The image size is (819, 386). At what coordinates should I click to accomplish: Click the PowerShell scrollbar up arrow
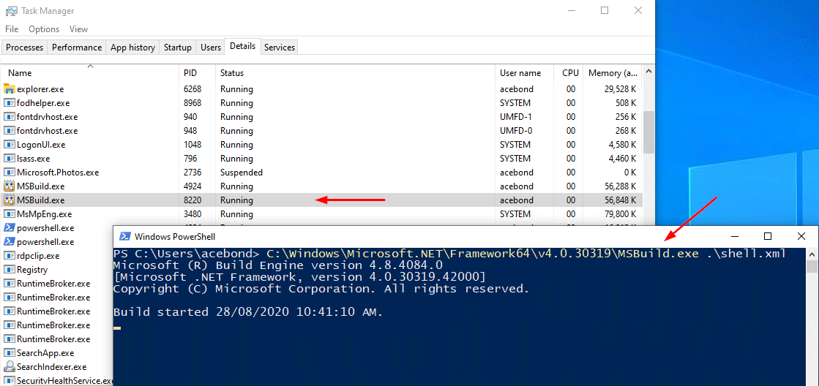pos(812,254)
